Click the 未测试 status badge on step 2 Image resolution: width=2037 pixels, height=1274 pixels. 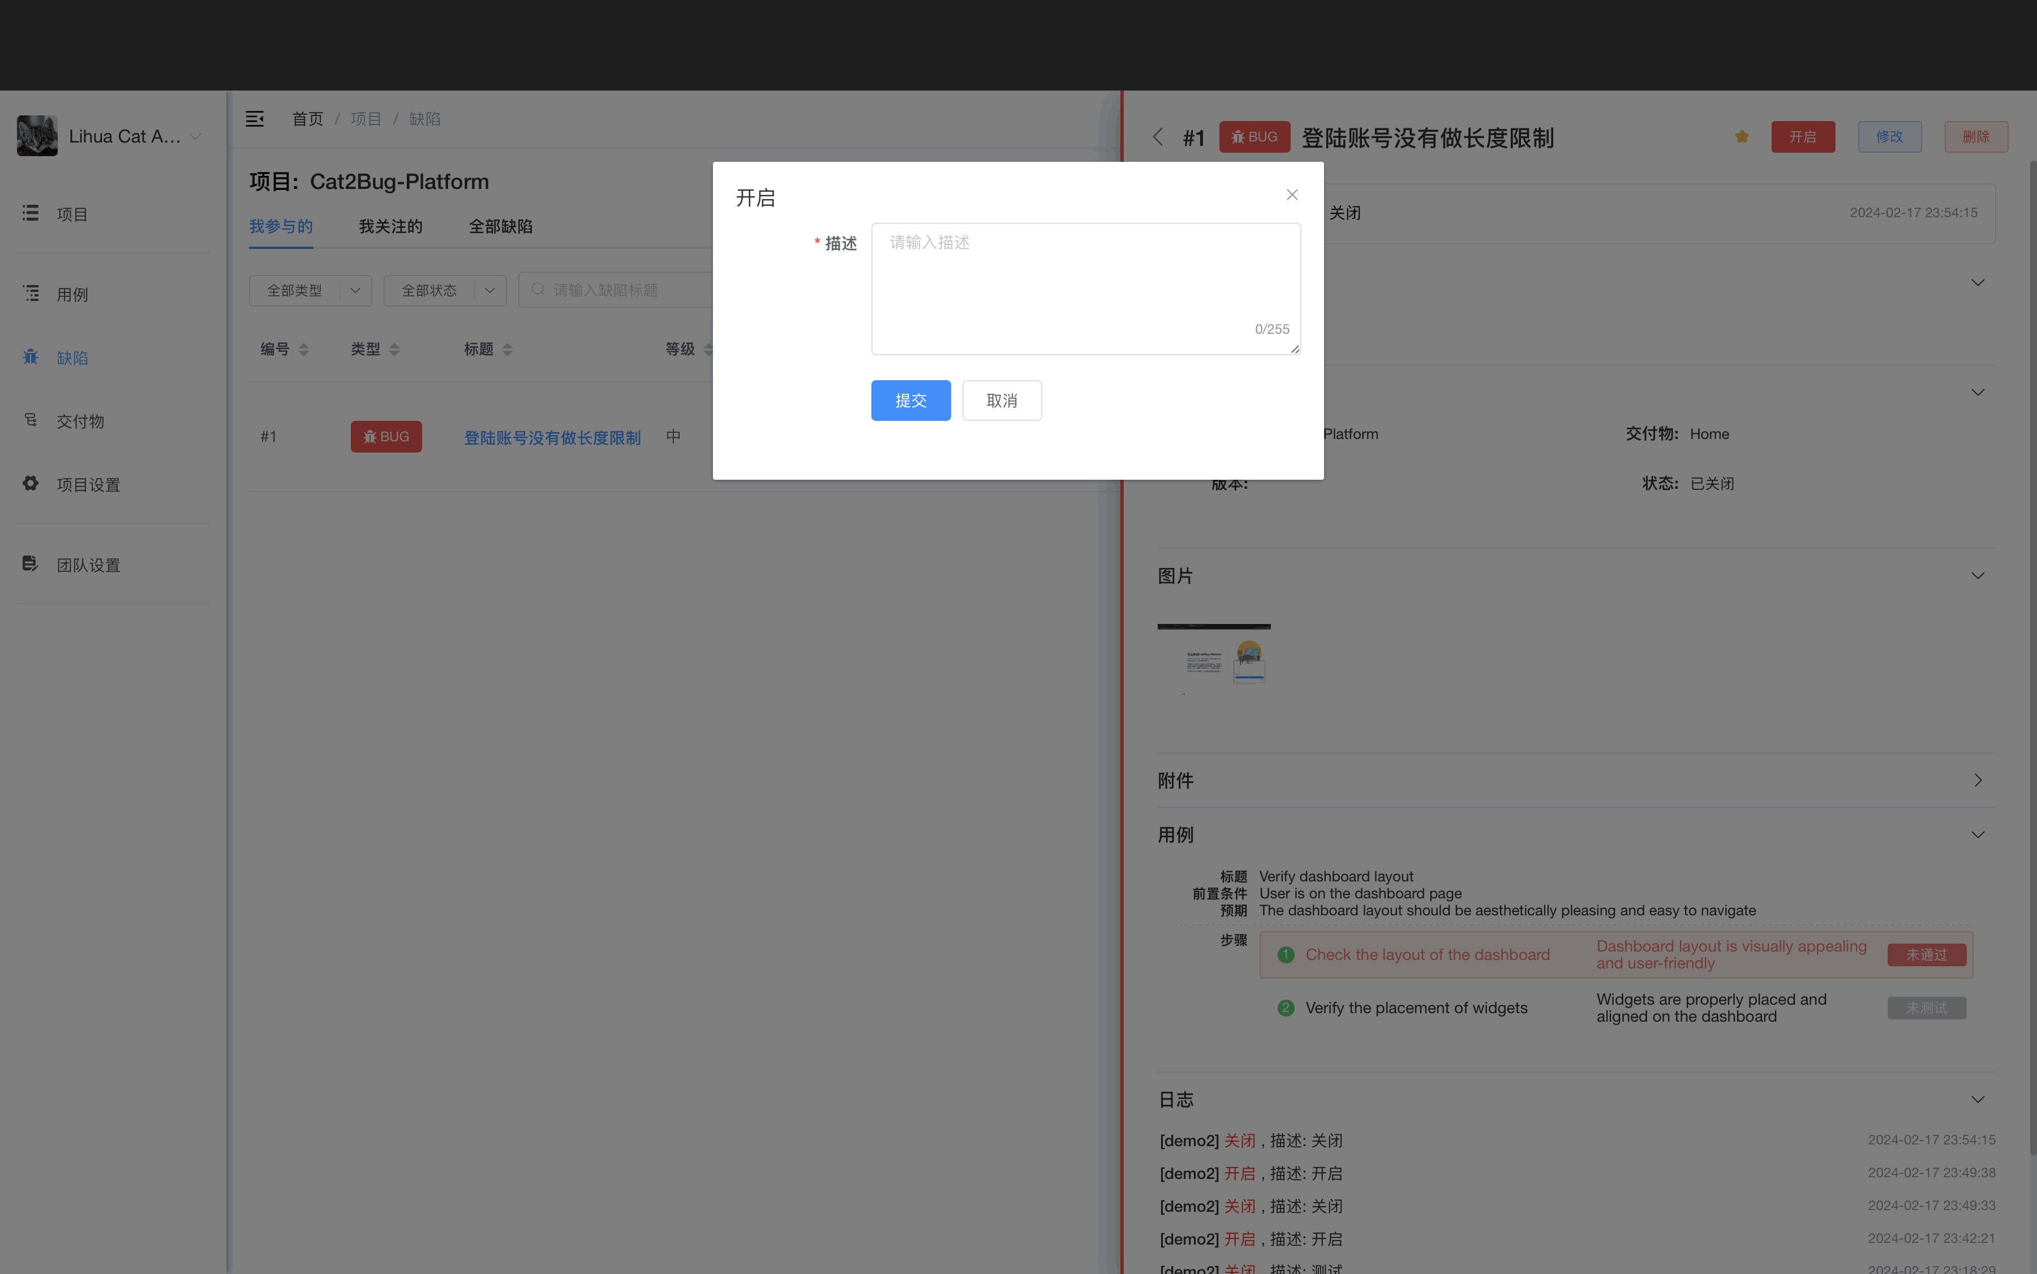[1927, 1008]
